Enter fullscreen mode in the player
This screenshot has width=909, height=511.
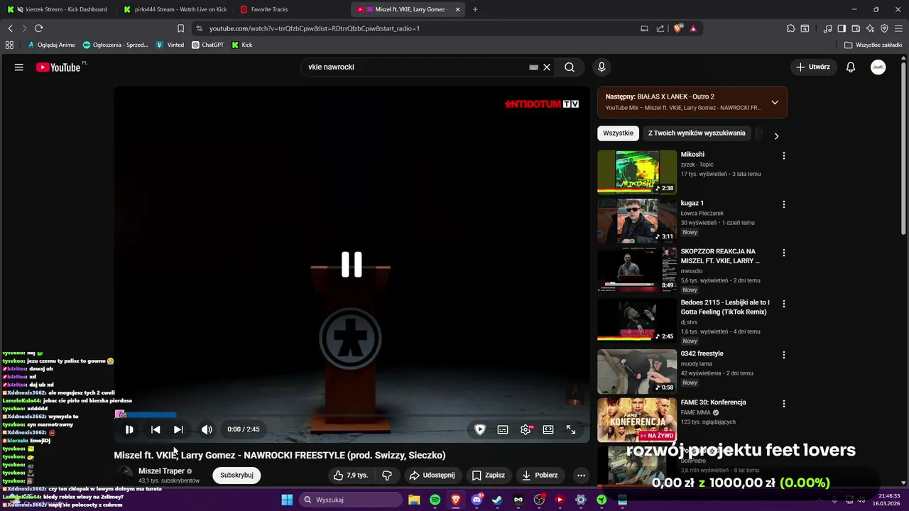pyautogui.click(x=571, y=429)
